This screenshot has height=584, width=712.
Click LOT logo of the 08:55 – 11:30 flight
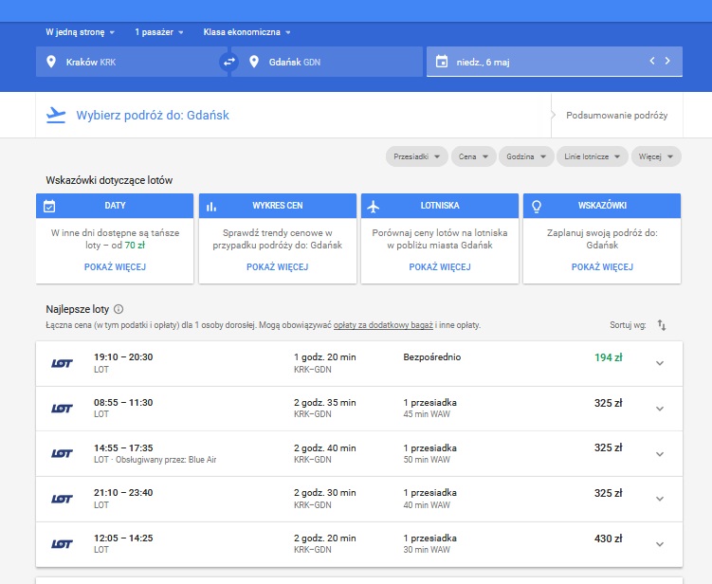[x=62, y=409]
